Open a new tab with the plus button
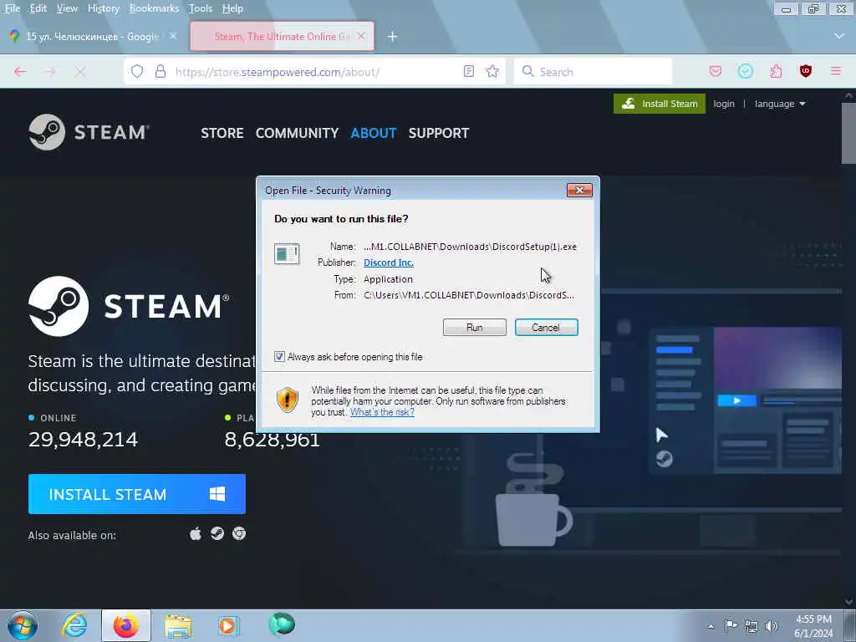Viewport: 856px width, 642px height. (392, 37)
